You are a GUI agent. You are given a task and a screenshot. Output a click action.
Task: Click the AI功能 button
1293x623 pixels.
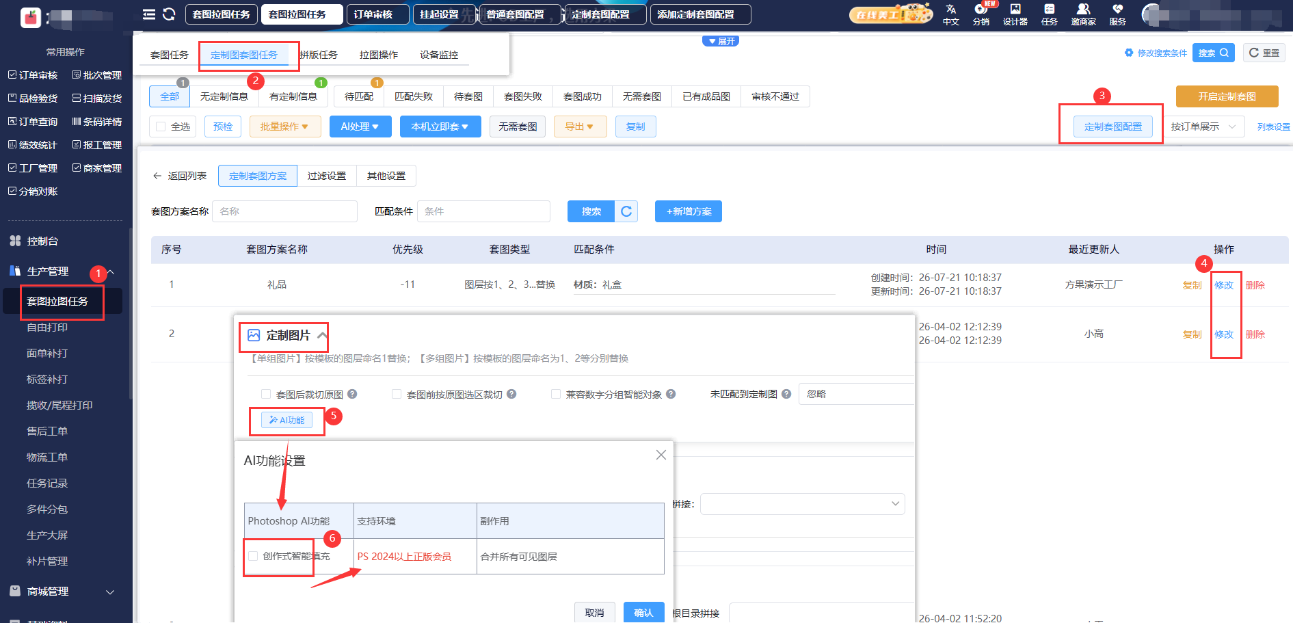287,420
